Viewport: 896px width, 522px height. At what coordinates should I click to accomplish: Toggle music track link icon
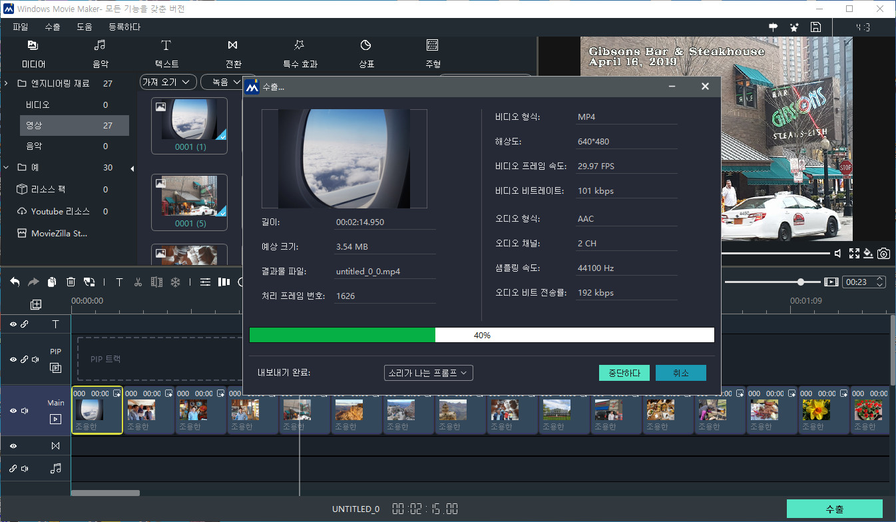pos(13,469)
